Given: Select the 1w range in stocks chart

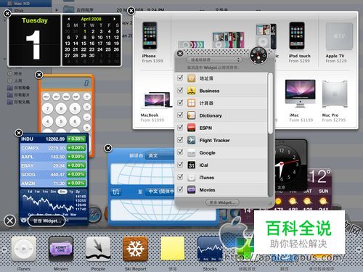Looking at the screenshot, I should pyautogui.click(x=37, y=191).
